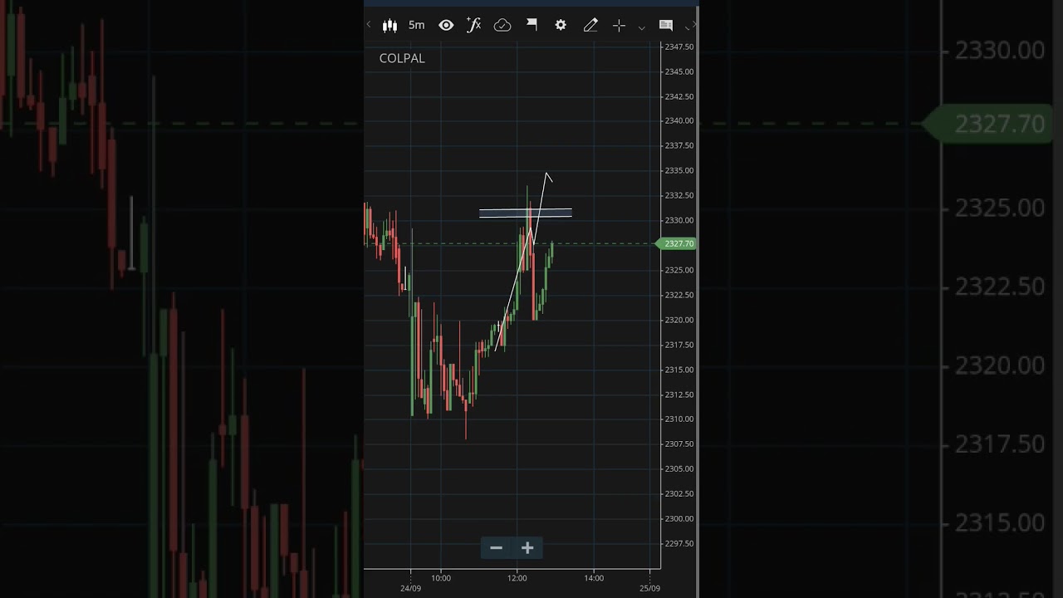The image size is (1063, 598).
Task: Click the 25/09 date label
Action: click(649, 588)
